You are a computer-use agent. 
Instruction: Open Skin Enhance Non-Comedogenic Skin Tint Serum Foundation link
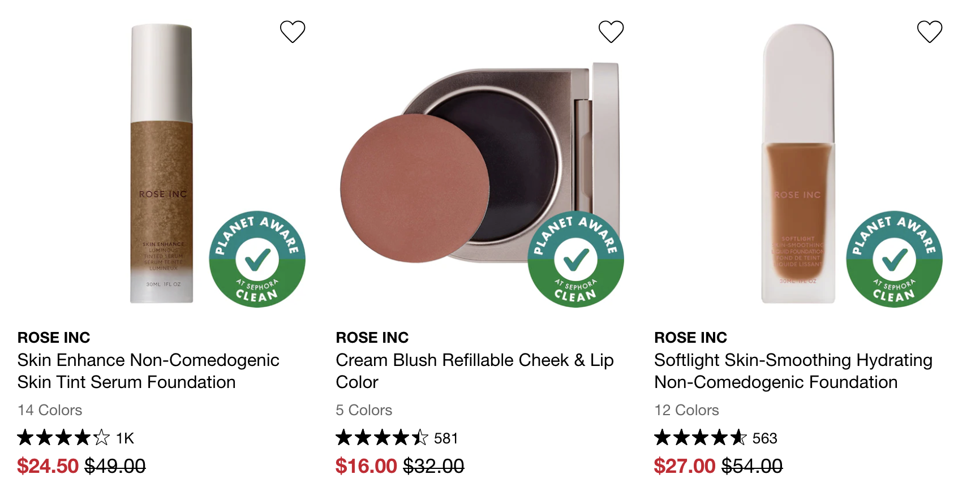(148, 371)
